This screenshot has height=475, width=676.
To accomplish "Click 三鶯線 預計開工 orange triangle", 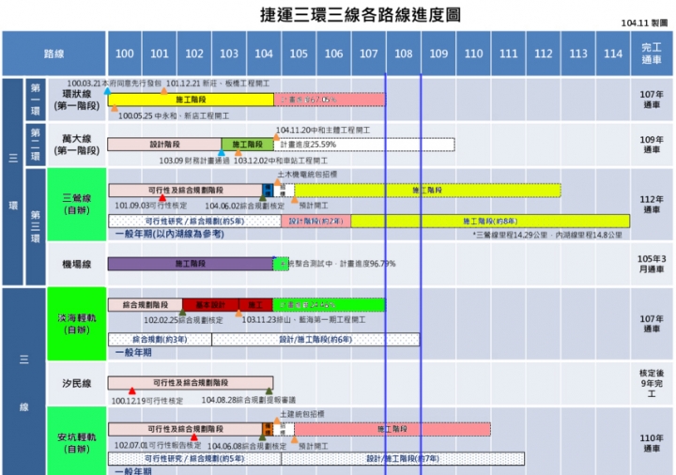I will point(294,200).
